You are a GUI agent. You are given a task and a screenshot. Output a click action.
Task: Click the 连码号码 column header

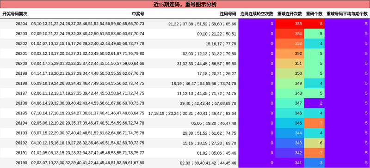coord(228,14)
